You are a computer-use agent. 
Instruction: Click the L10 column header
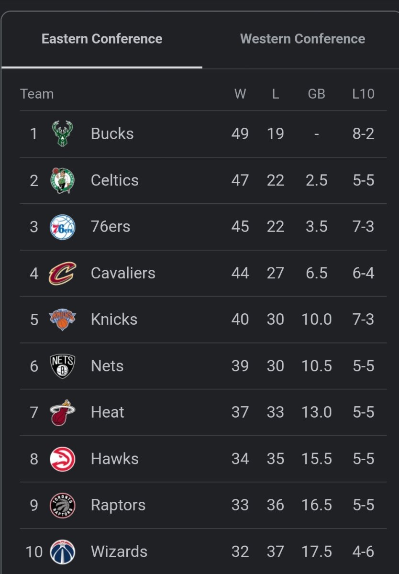363,94
